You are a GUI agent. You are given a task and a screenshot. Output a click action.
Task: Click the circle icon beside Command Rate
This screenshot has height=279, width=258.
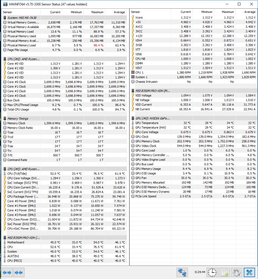pos(5,160)
